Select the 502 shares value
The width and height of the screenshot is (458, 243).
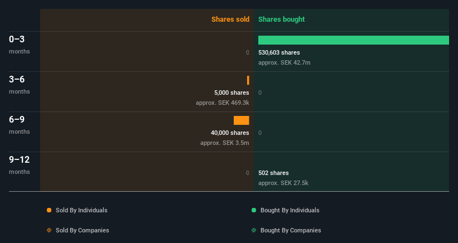click(x=273, y=173)
